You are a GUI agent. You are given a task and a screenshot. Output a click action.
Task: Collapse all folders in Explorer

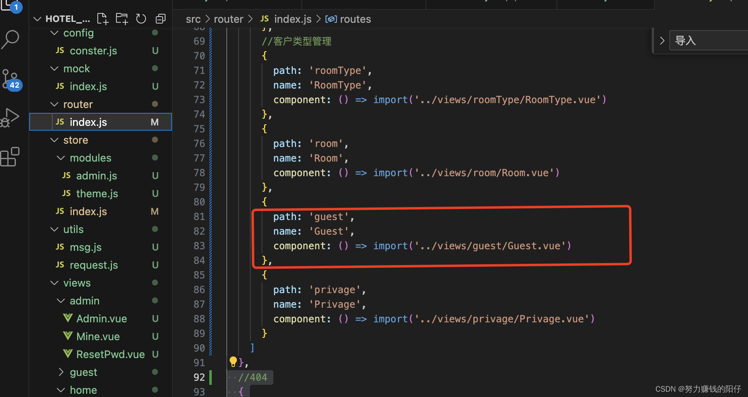tap(161, 18)
